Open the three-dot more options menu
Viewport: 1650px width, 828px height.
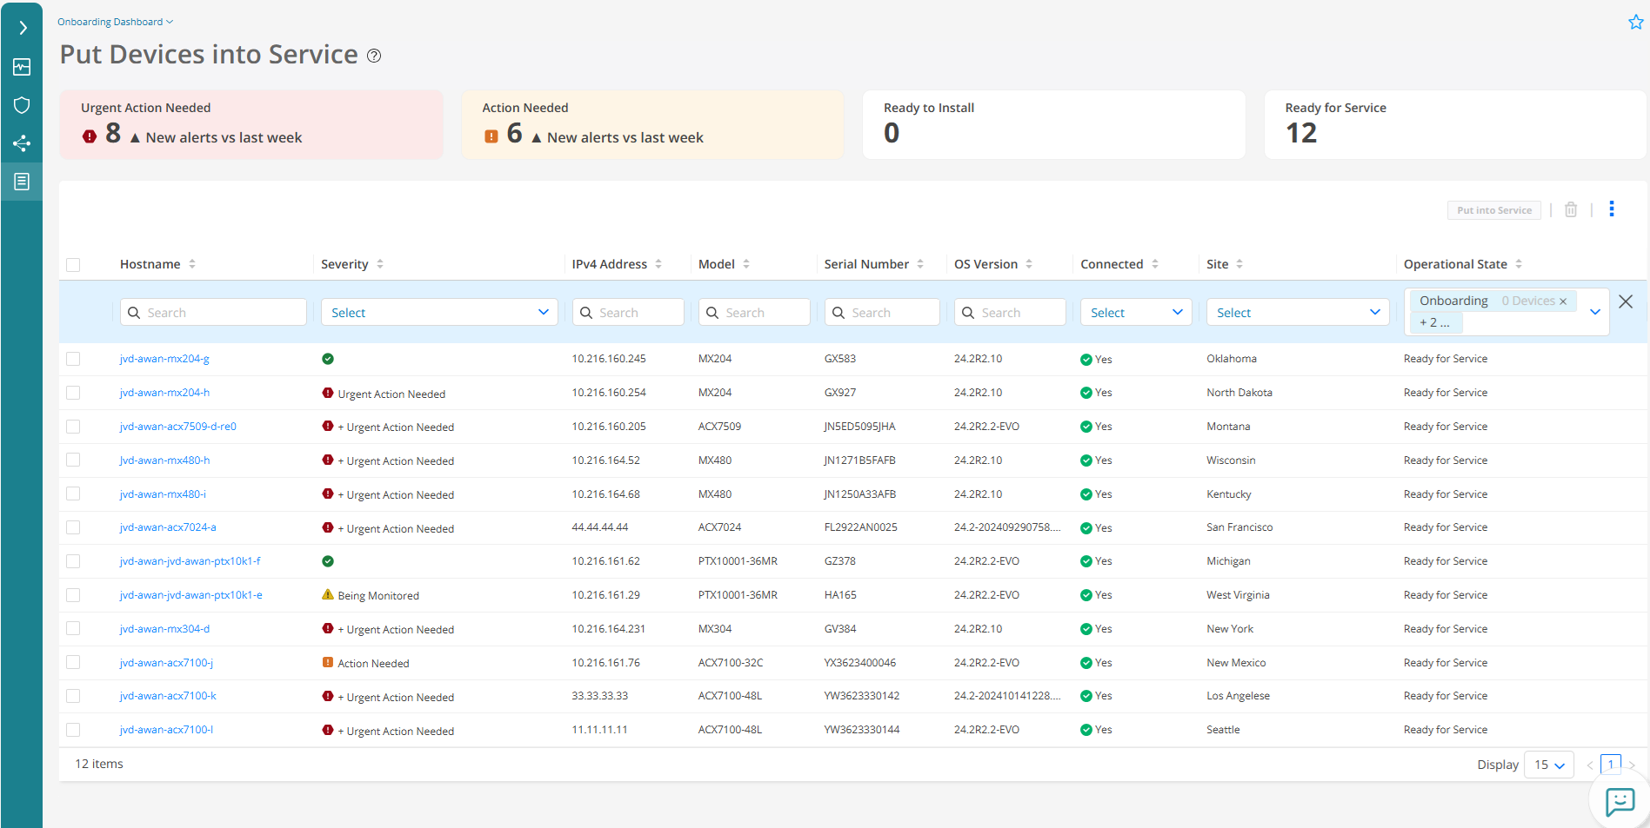coord(1612,209)
